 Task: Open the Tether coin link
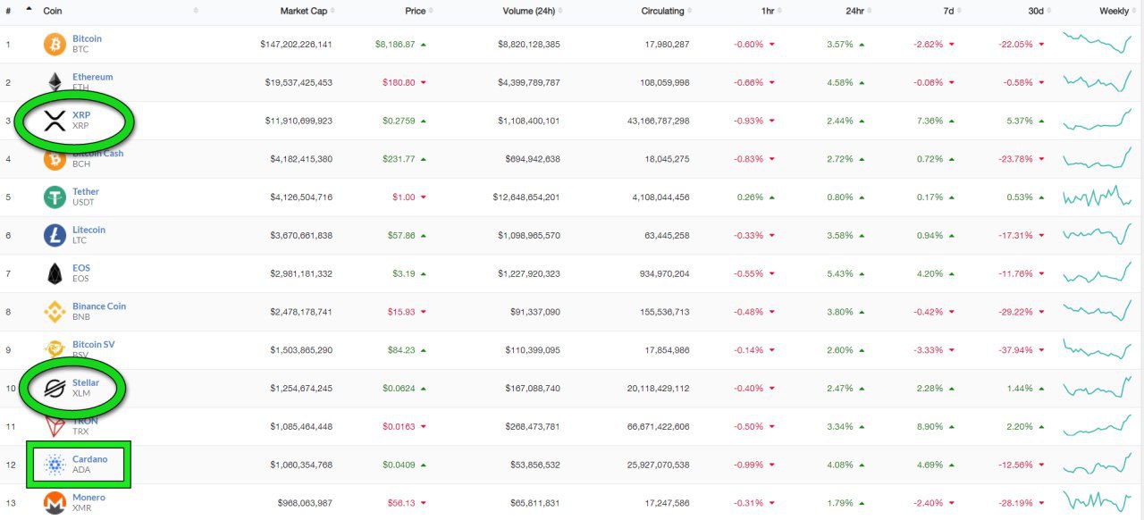click(86, 191)
